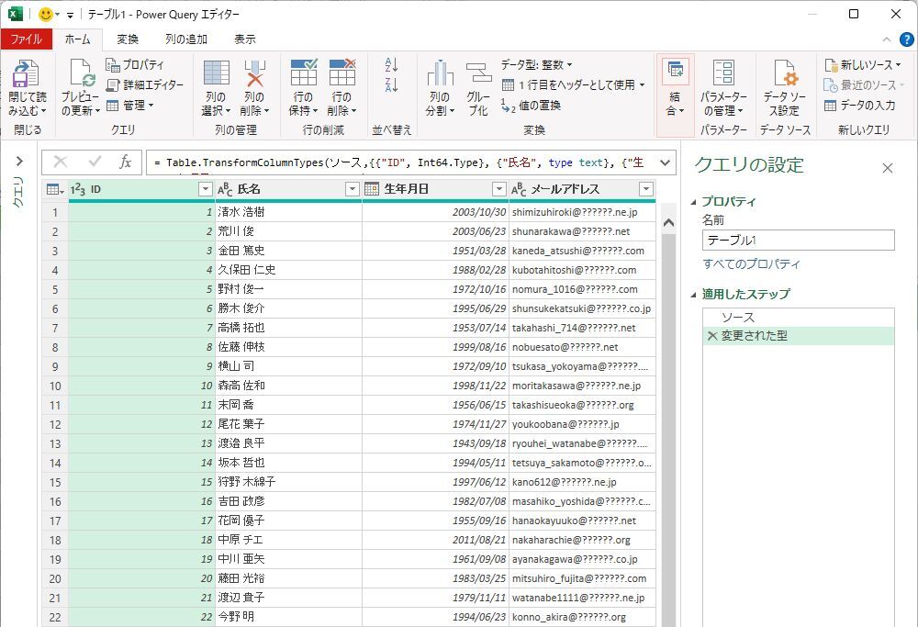The width and height of the screenshot is (918, 627).
Task: Click the Choose Columns (列の選択) icon
Action: pos(216,73)
